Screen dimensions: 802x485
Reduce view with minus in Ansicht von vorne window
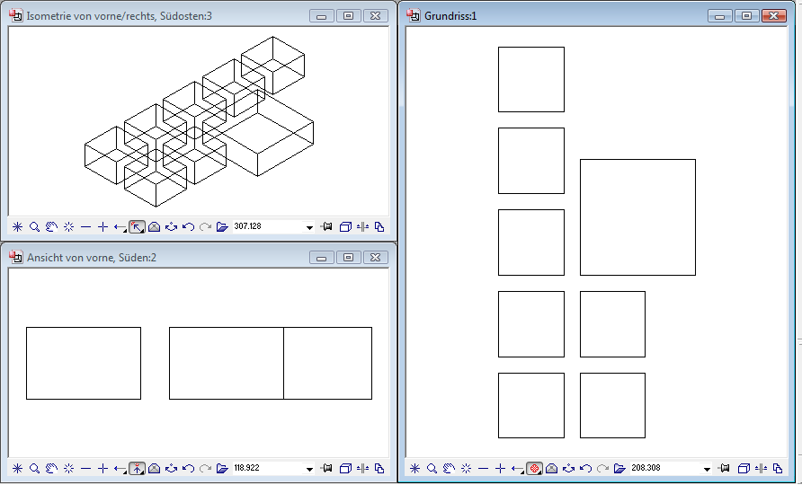(x=85, y=468)
